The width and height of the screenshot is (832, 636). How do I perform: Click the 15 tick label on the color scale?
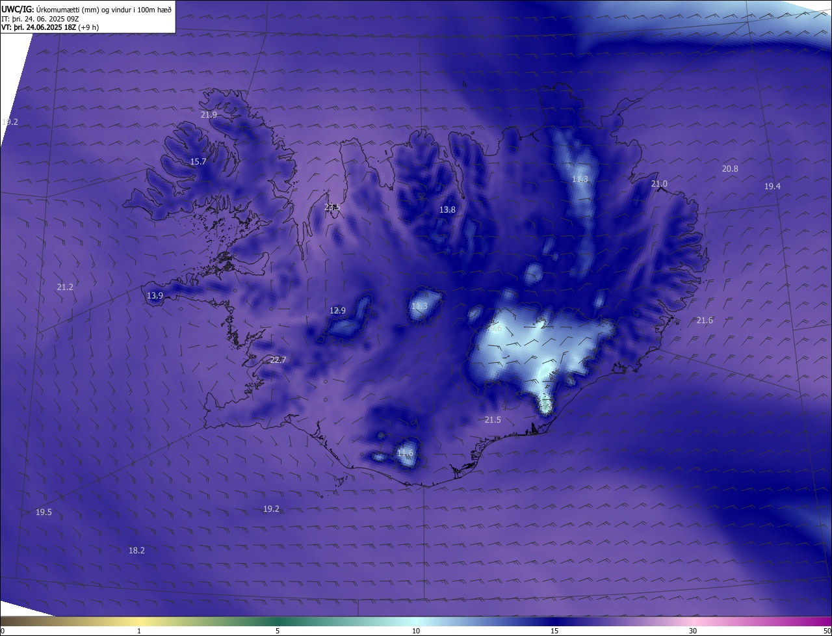pyautogui.click(x=554, y=631)
